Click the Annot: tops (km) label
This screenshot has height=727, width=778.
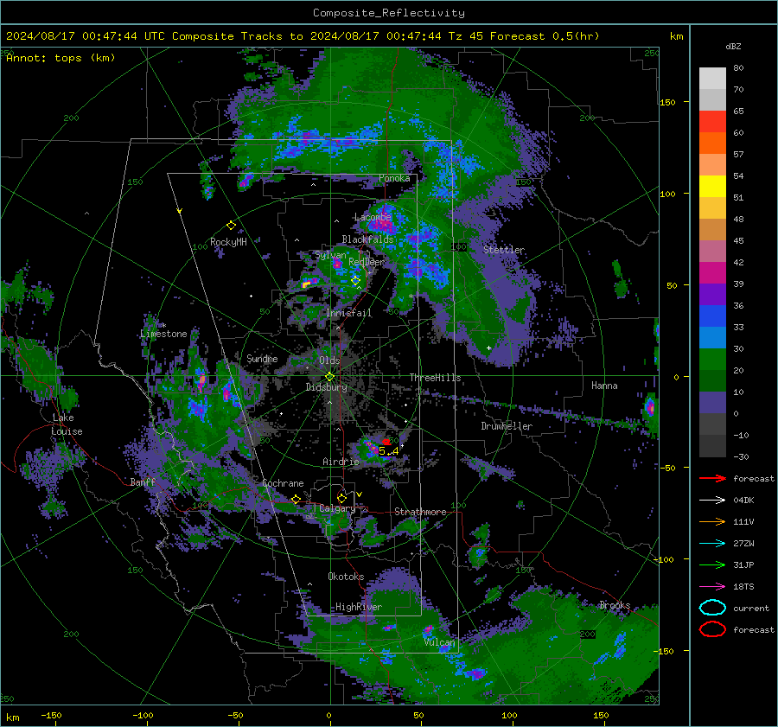[x=61, y=58]
